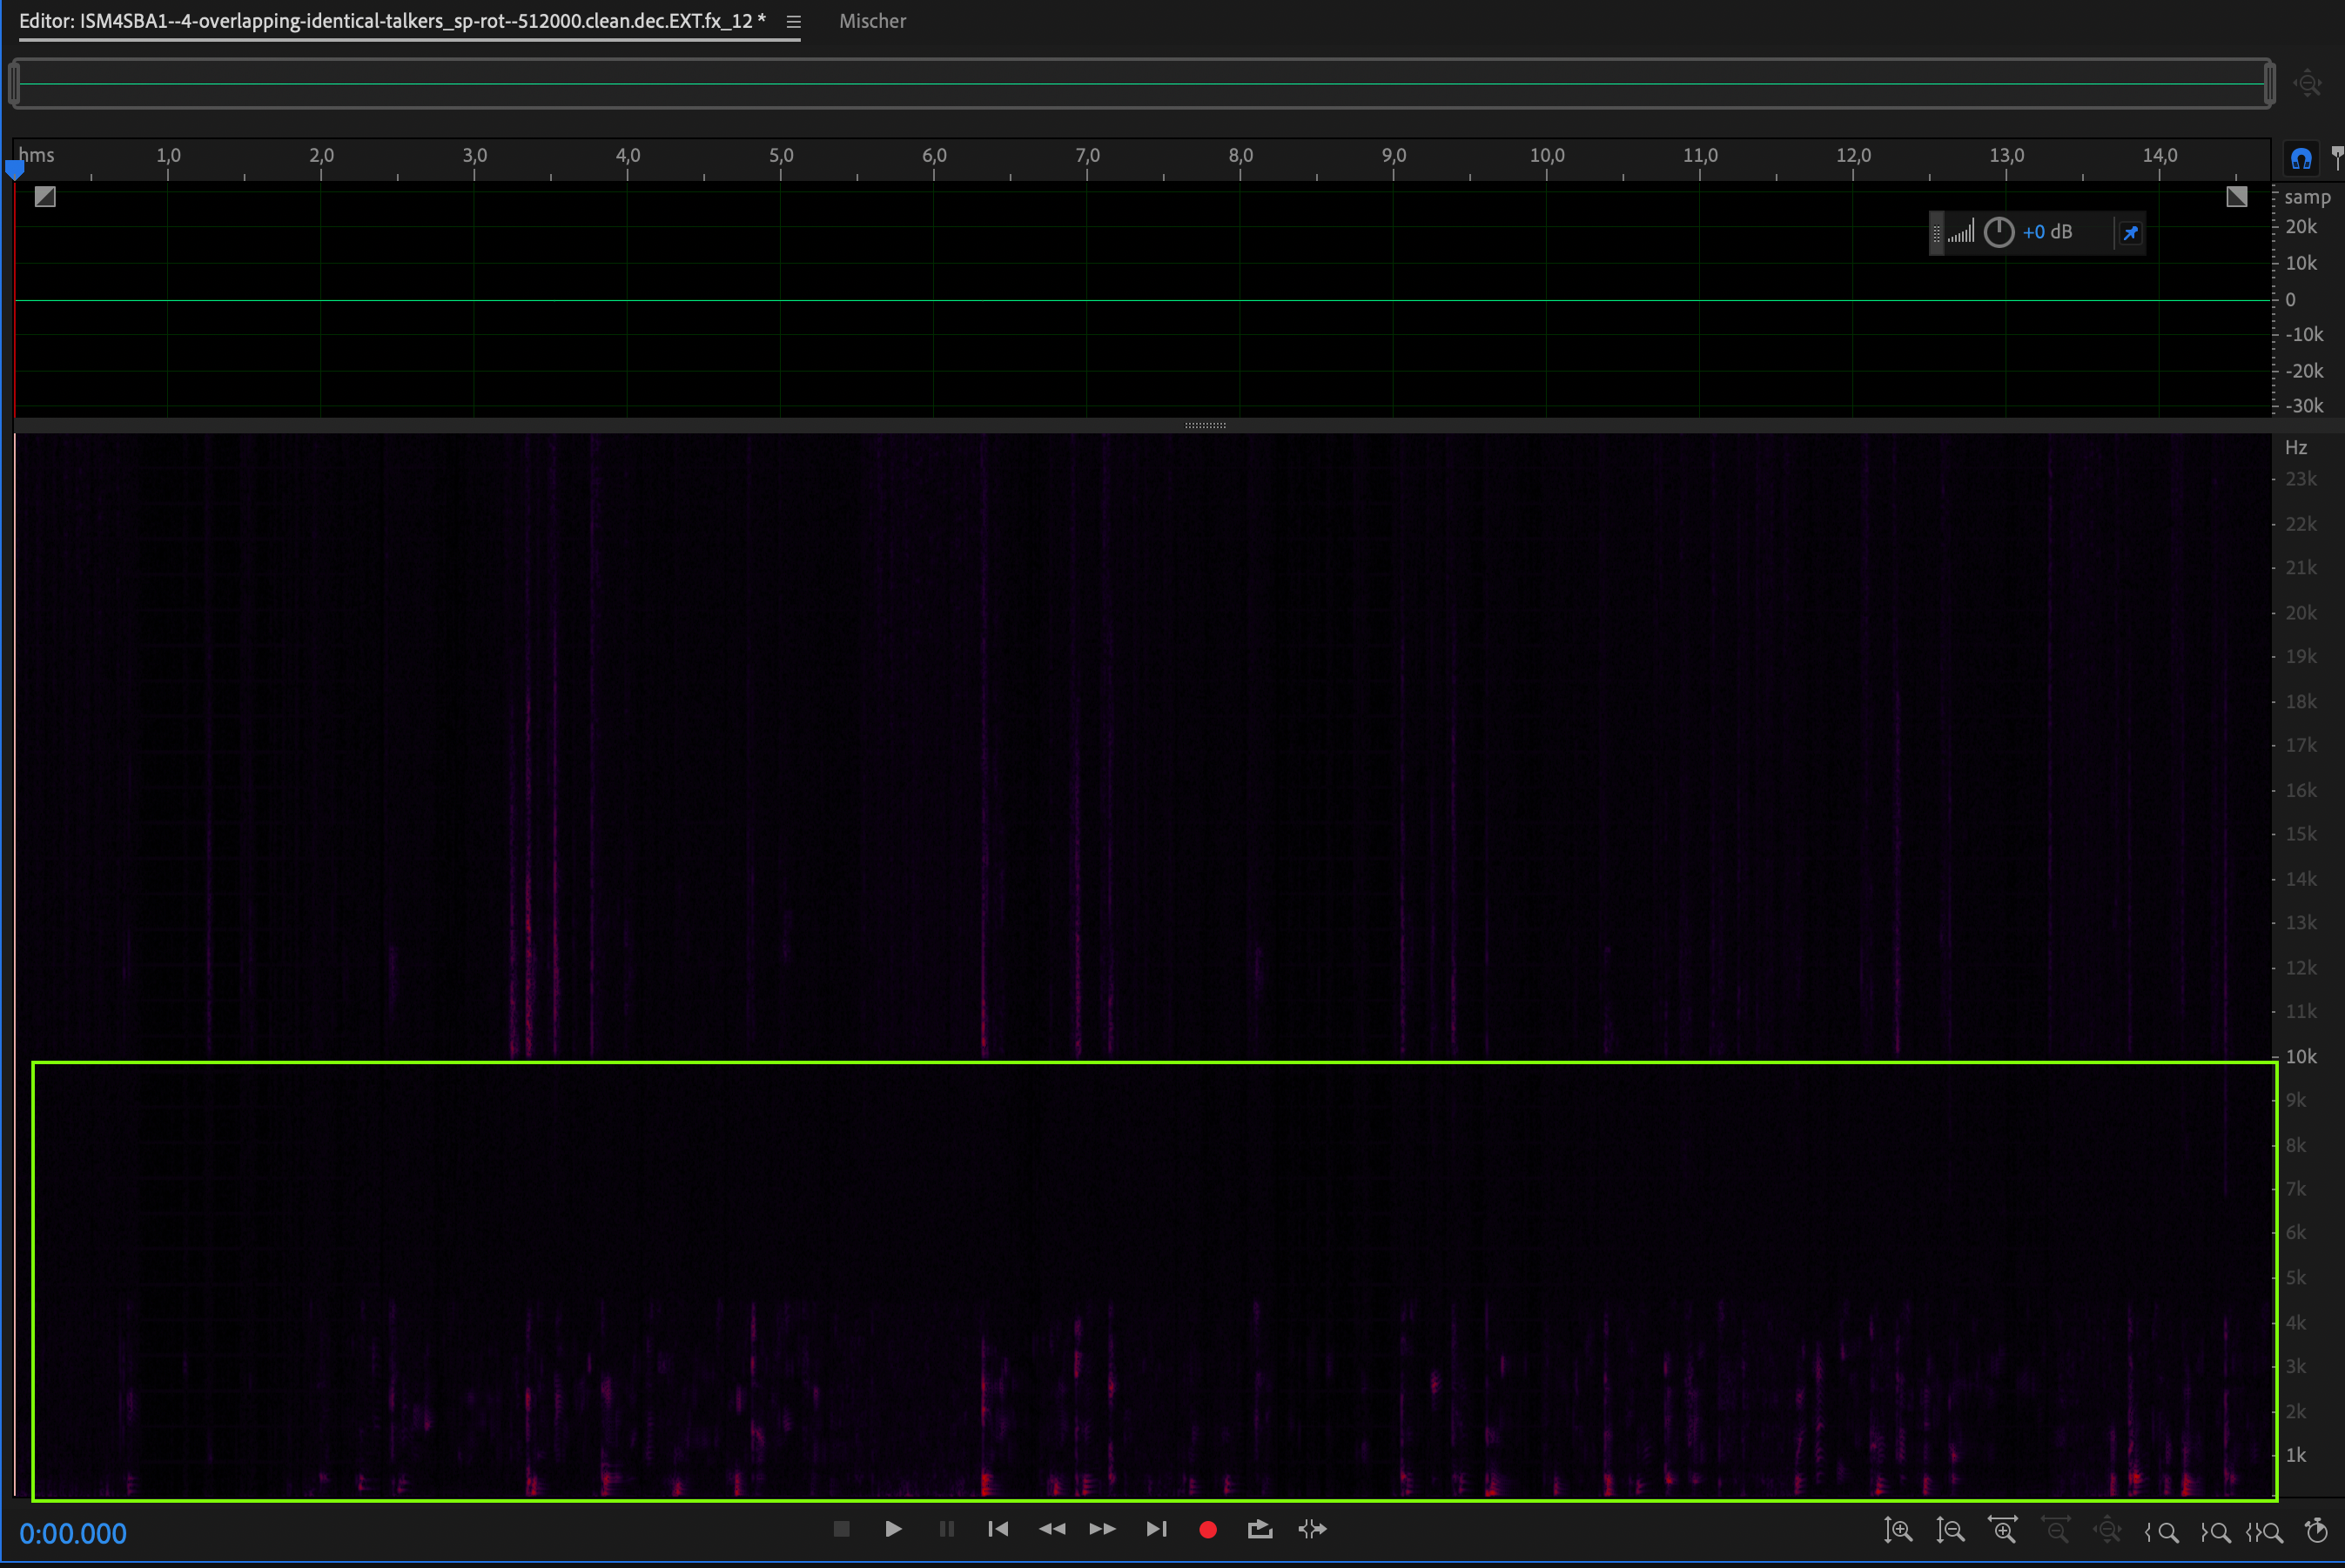This screenshot has width=2345, height=1568.
Task: Open Editor panel menu (hamburger icon)
Action: pyautogui.click(x=793, y=22)
